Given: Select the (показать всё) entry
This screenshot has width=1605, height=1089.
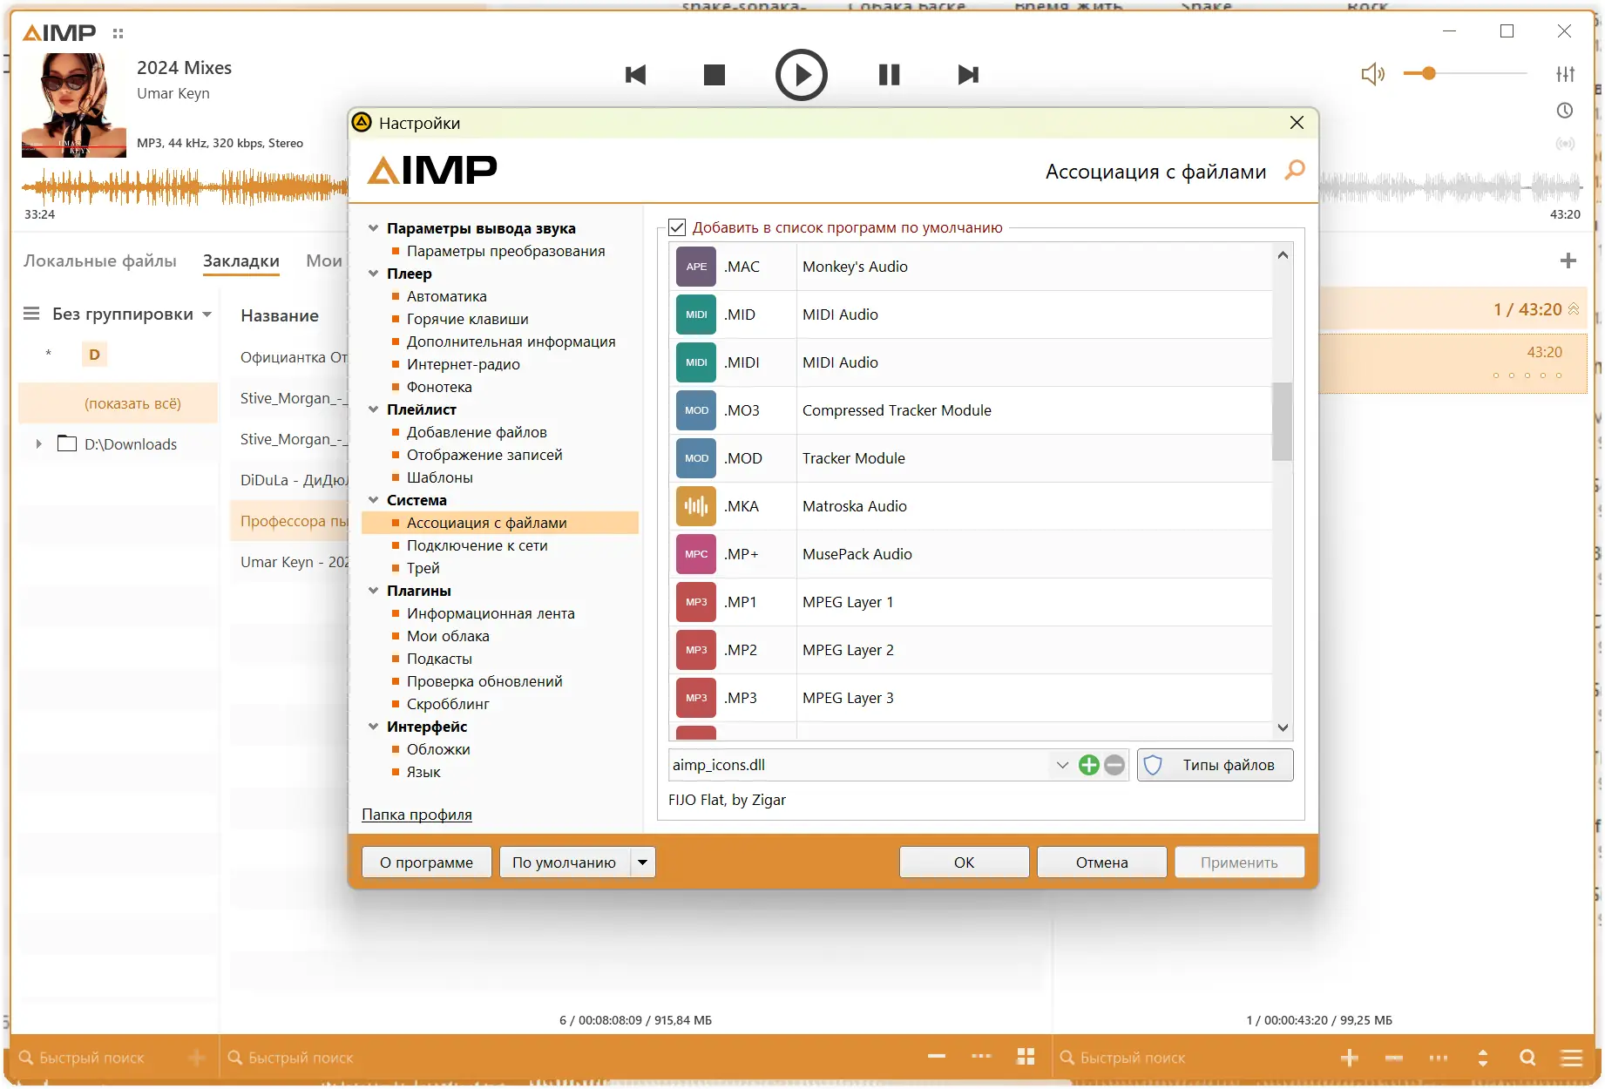Looking at the screenshot, I should (x=119, y=403).
